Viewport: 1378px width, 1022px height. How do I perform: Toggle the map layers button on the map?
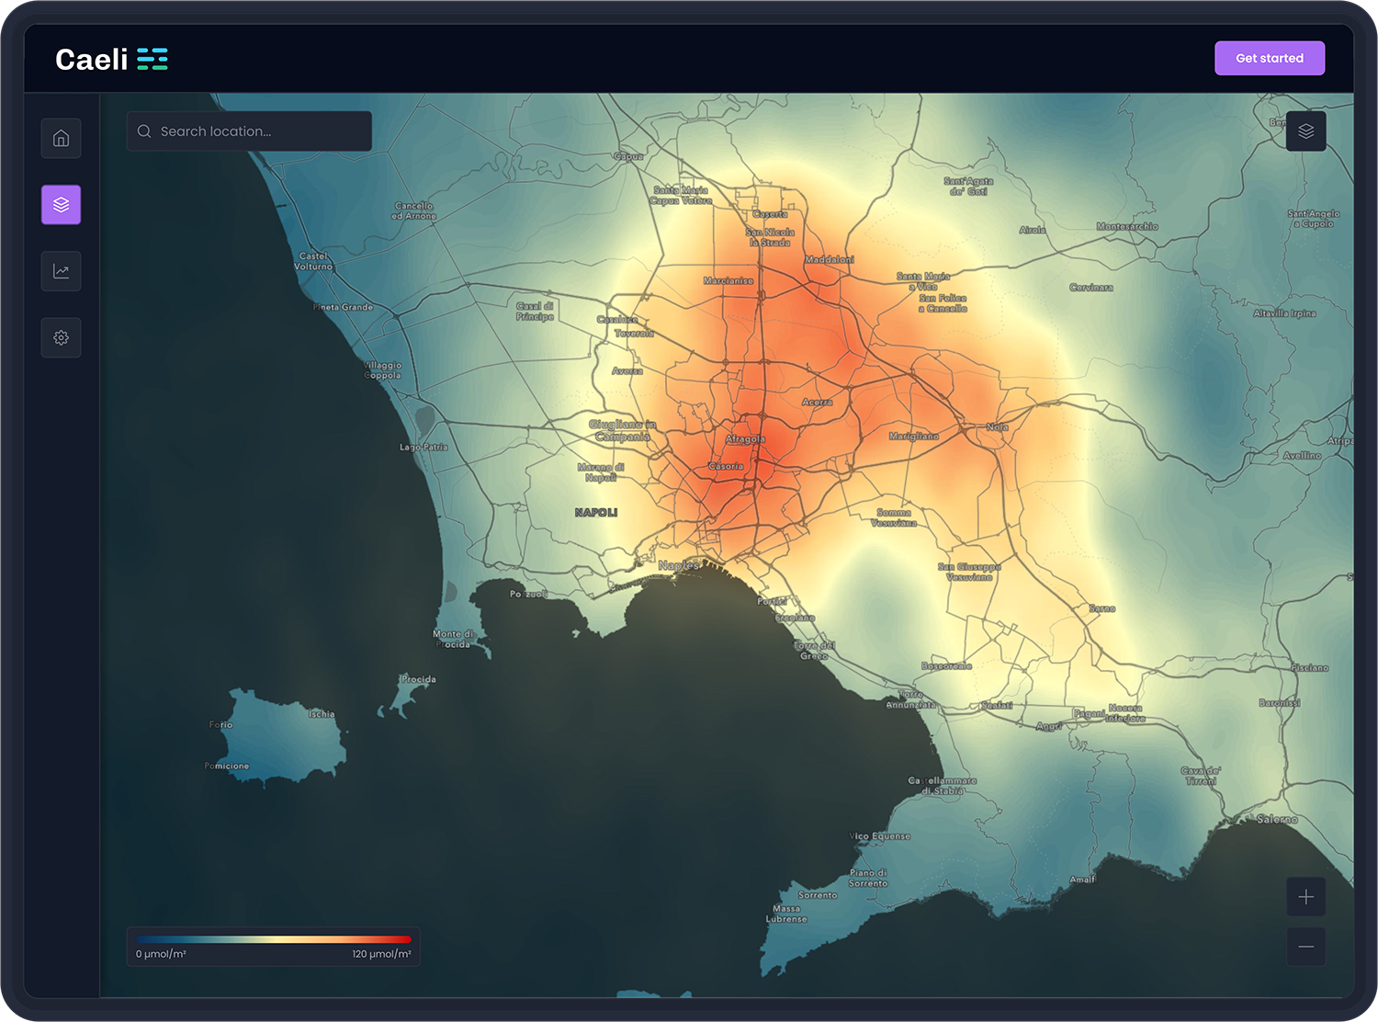[x=1305, y=131]
